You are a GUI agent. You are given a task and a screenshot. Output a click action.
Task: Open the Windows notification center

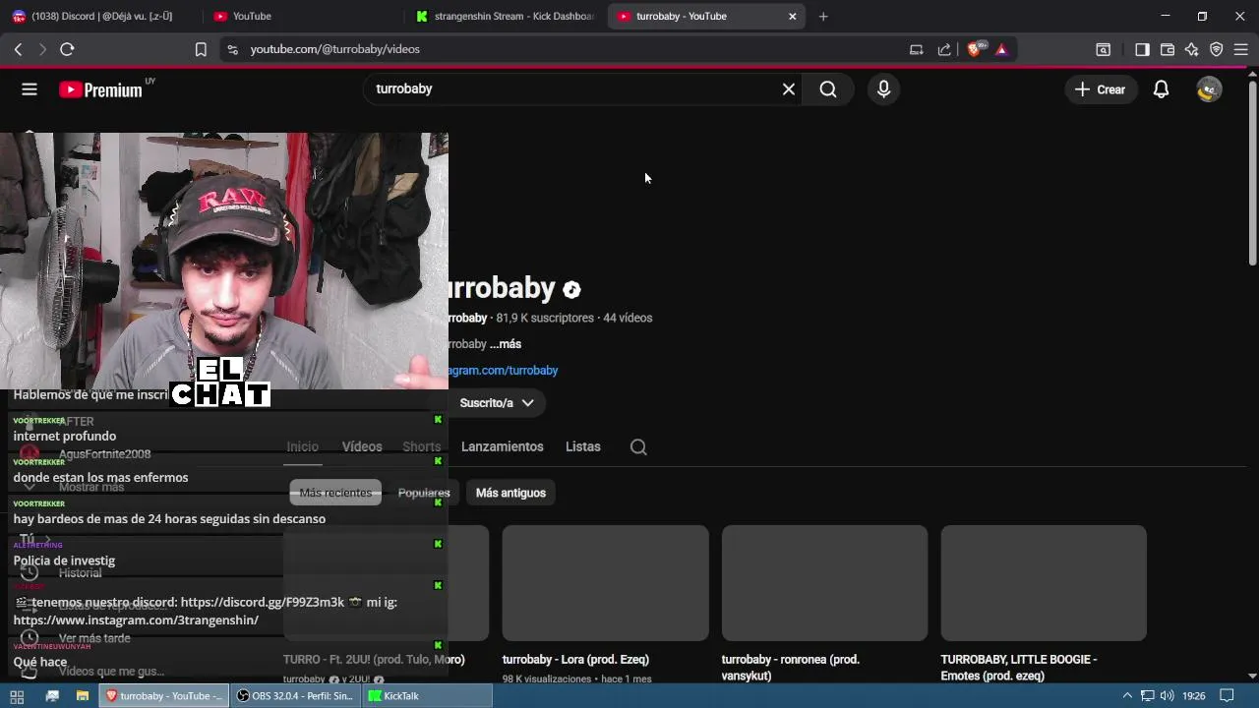point(1227,696)
